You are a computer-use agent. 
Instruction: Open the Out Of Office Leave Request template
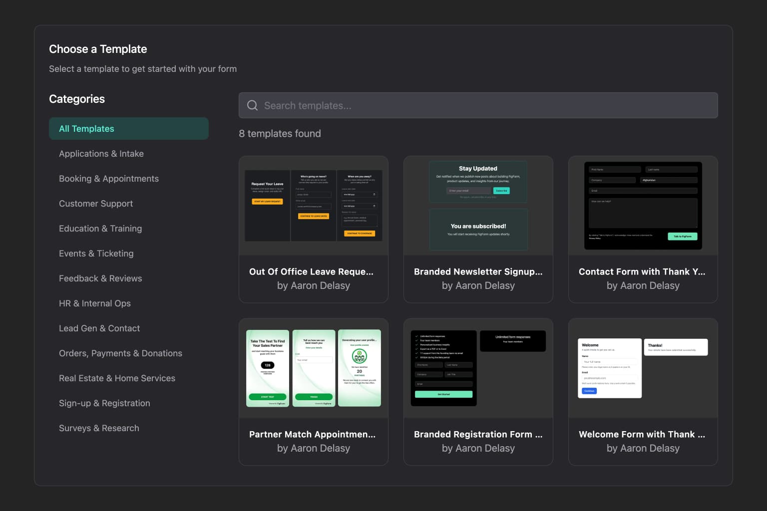(313, 229)
